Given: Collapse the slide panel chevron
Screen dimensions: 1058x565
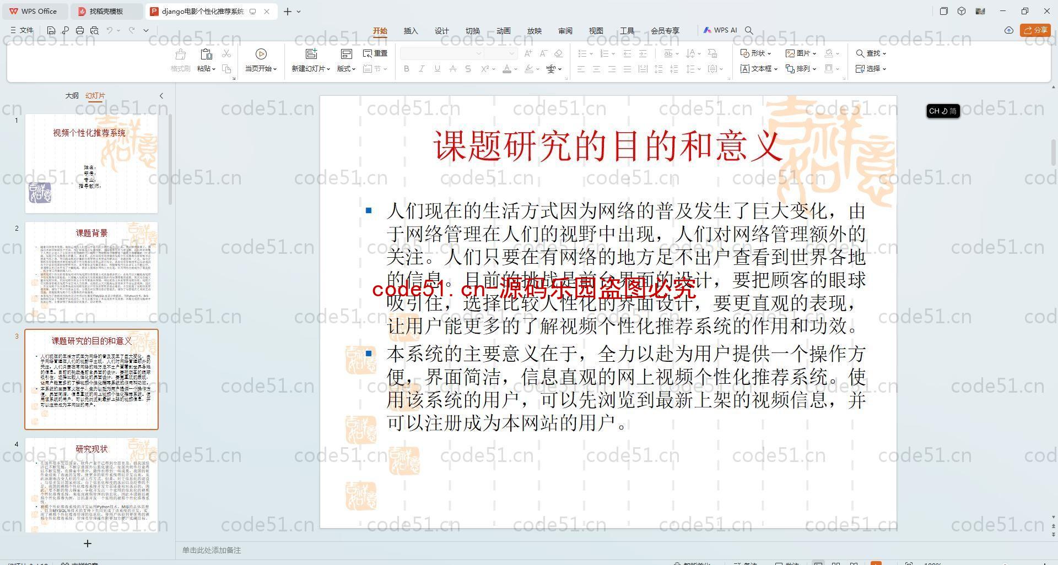Looking at the screenshot, I should 161,96.
